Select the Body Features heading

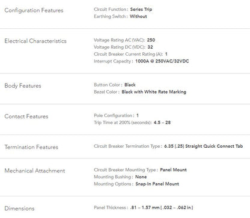[23, 86]
